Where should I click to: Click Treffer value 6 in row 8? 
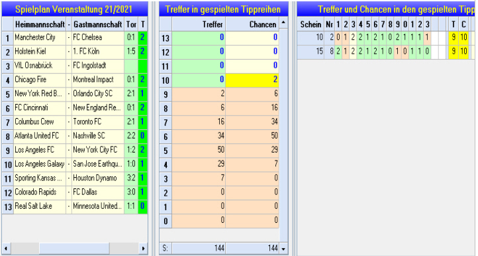tap(199, 108)
